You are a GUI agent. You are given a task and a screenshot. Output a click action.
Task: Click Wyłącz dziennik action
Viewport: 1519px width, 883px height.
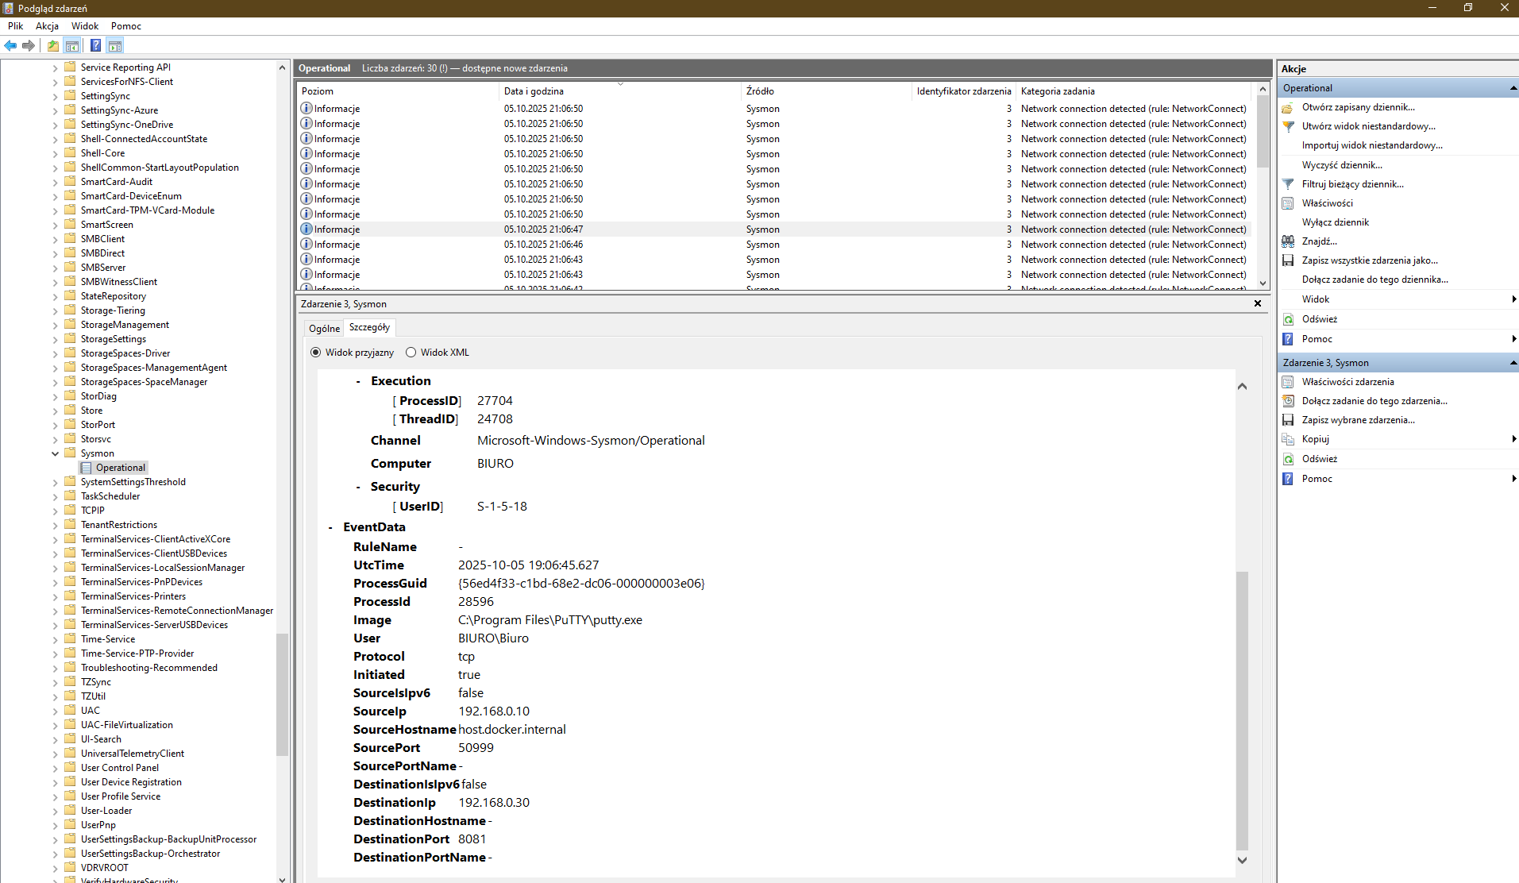coord(1335,222)
